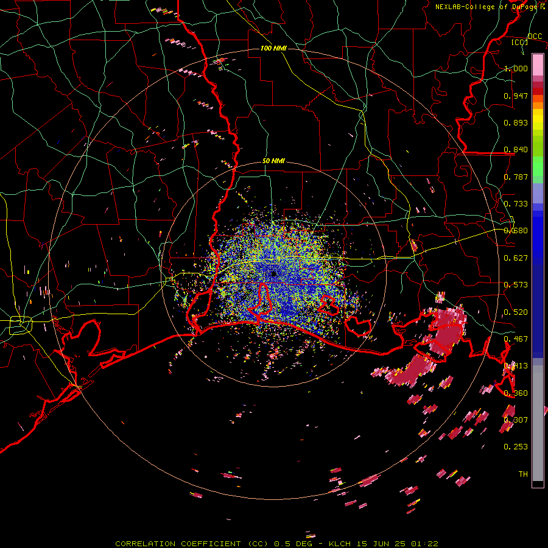The image size is (548, 548).
Task: Click the 100 NMI range ring label
Action: [x=273, y=48]
